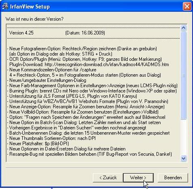
Task: Click the Neue Fotografieren-Option line
Action: pyautogui.click(x=82, y=49)
